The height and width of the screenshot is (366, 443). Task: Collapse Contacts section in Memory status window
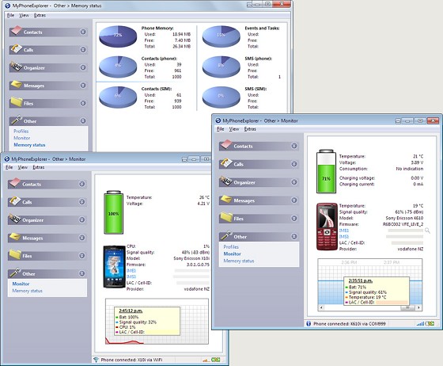tap(83, 32)
